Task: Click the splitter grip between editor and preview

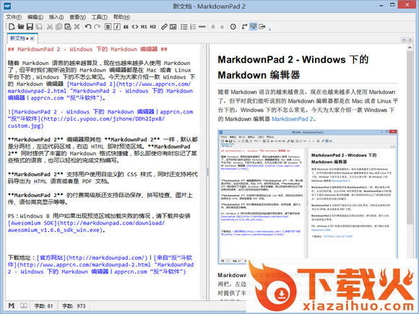Action: 207,172
